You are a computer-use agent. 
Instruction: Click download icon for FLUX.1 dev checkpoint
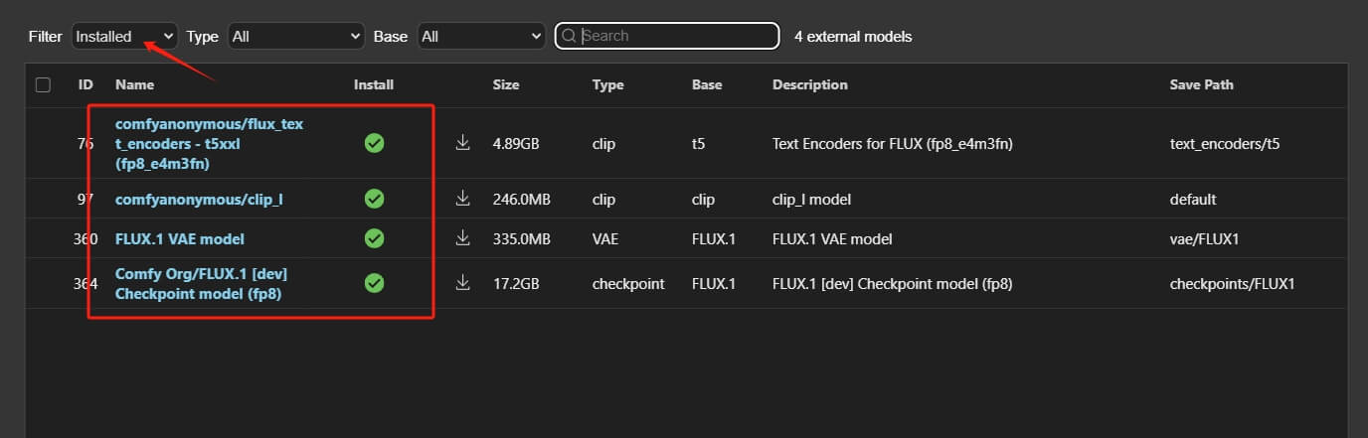point(462,283)
